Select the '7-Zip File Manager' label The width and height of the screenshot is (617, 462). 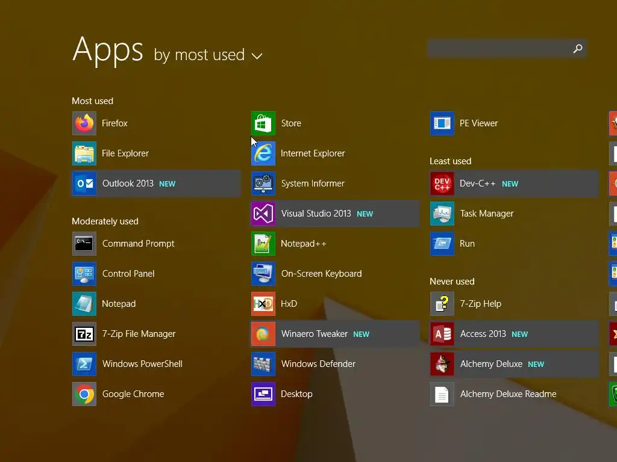point(139,334)
